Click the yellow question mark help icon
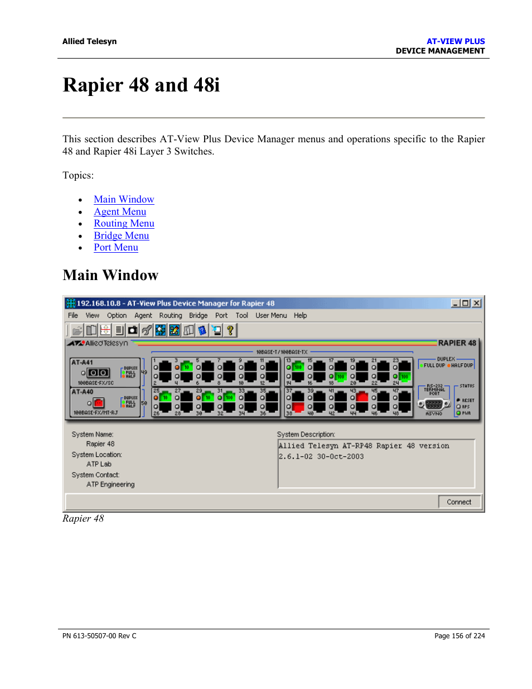The height and width of the screenshot is (689, 532). pos(230,330)
